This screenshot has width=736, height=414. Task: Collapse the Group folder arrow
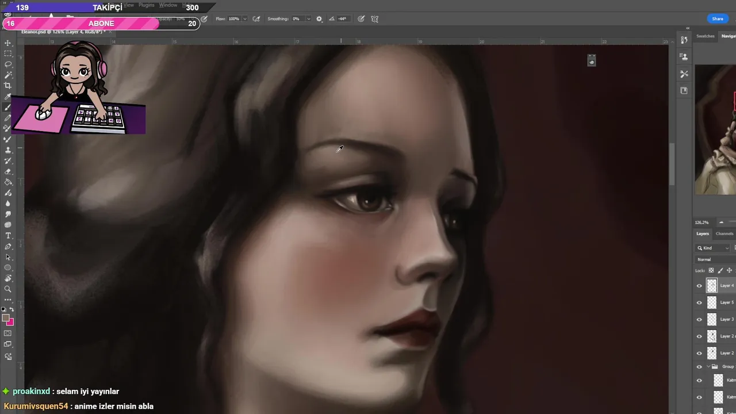(x=708, y=367)
